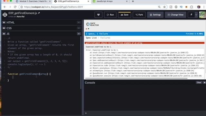Click the JS editor vertical scrollbar
This screenshot has width=206, height=116.
click(81, 62)
